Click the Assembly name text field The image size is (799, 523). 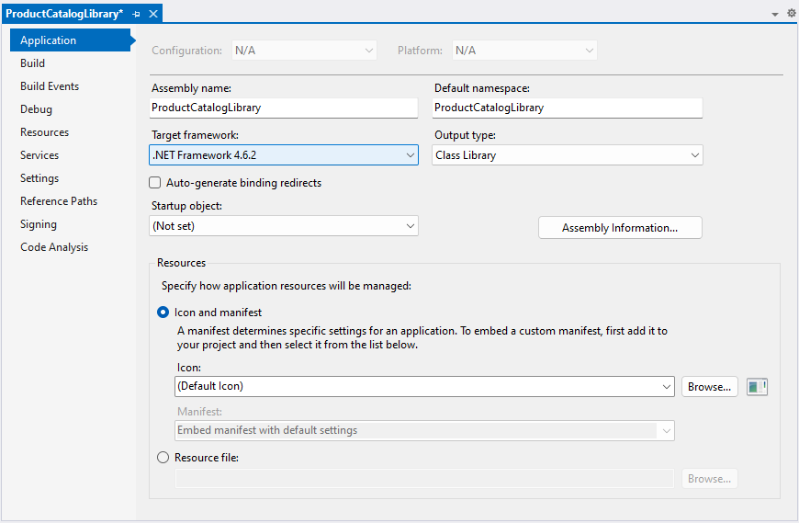(283, 108)
